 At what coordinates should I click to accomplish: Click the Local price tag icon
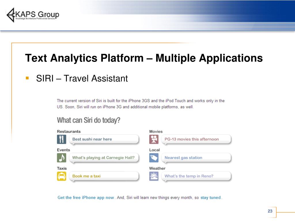(x=154, y=158)
